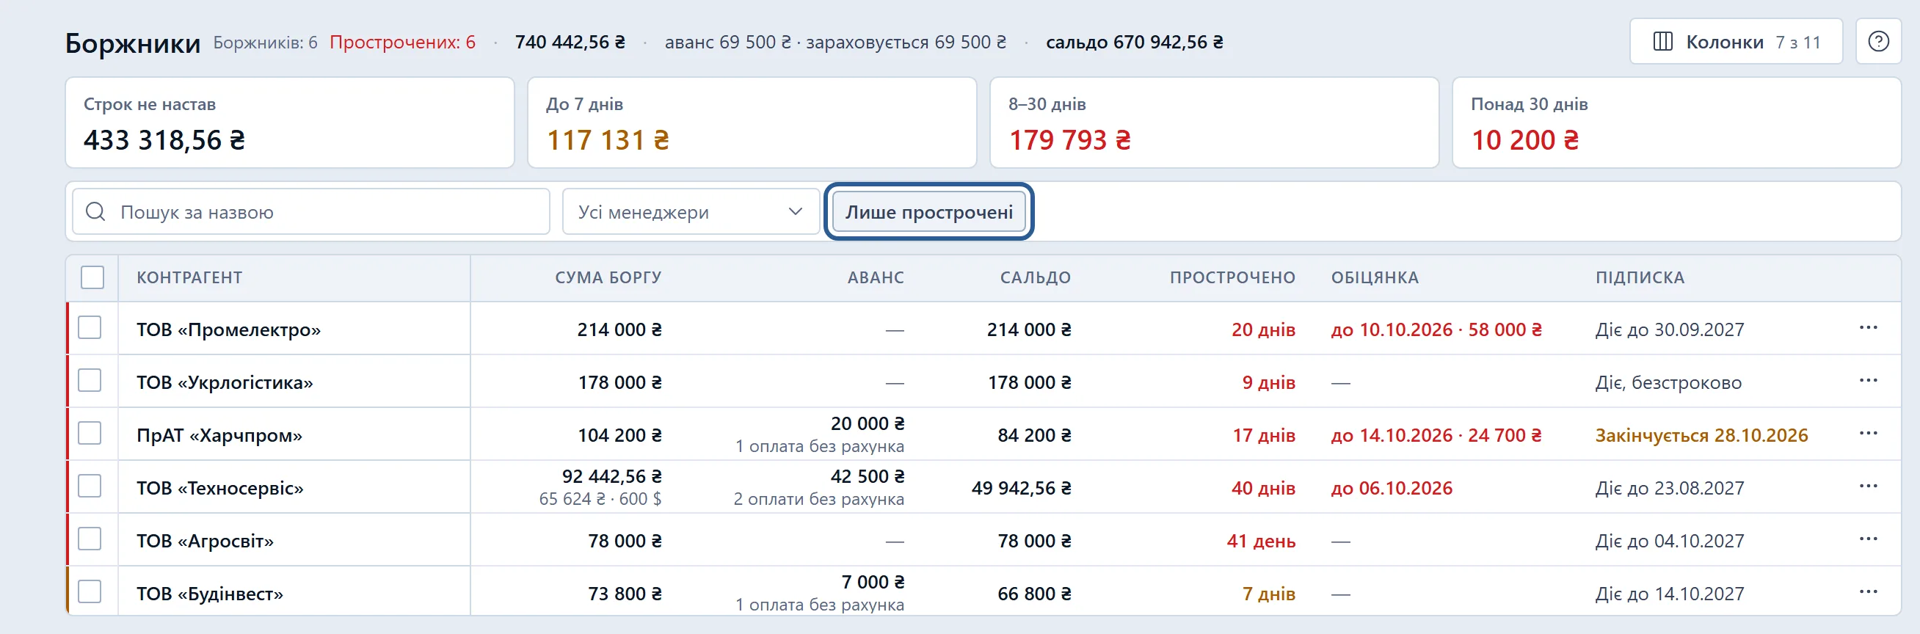Tick the select-all checkbox in table header

92,277
